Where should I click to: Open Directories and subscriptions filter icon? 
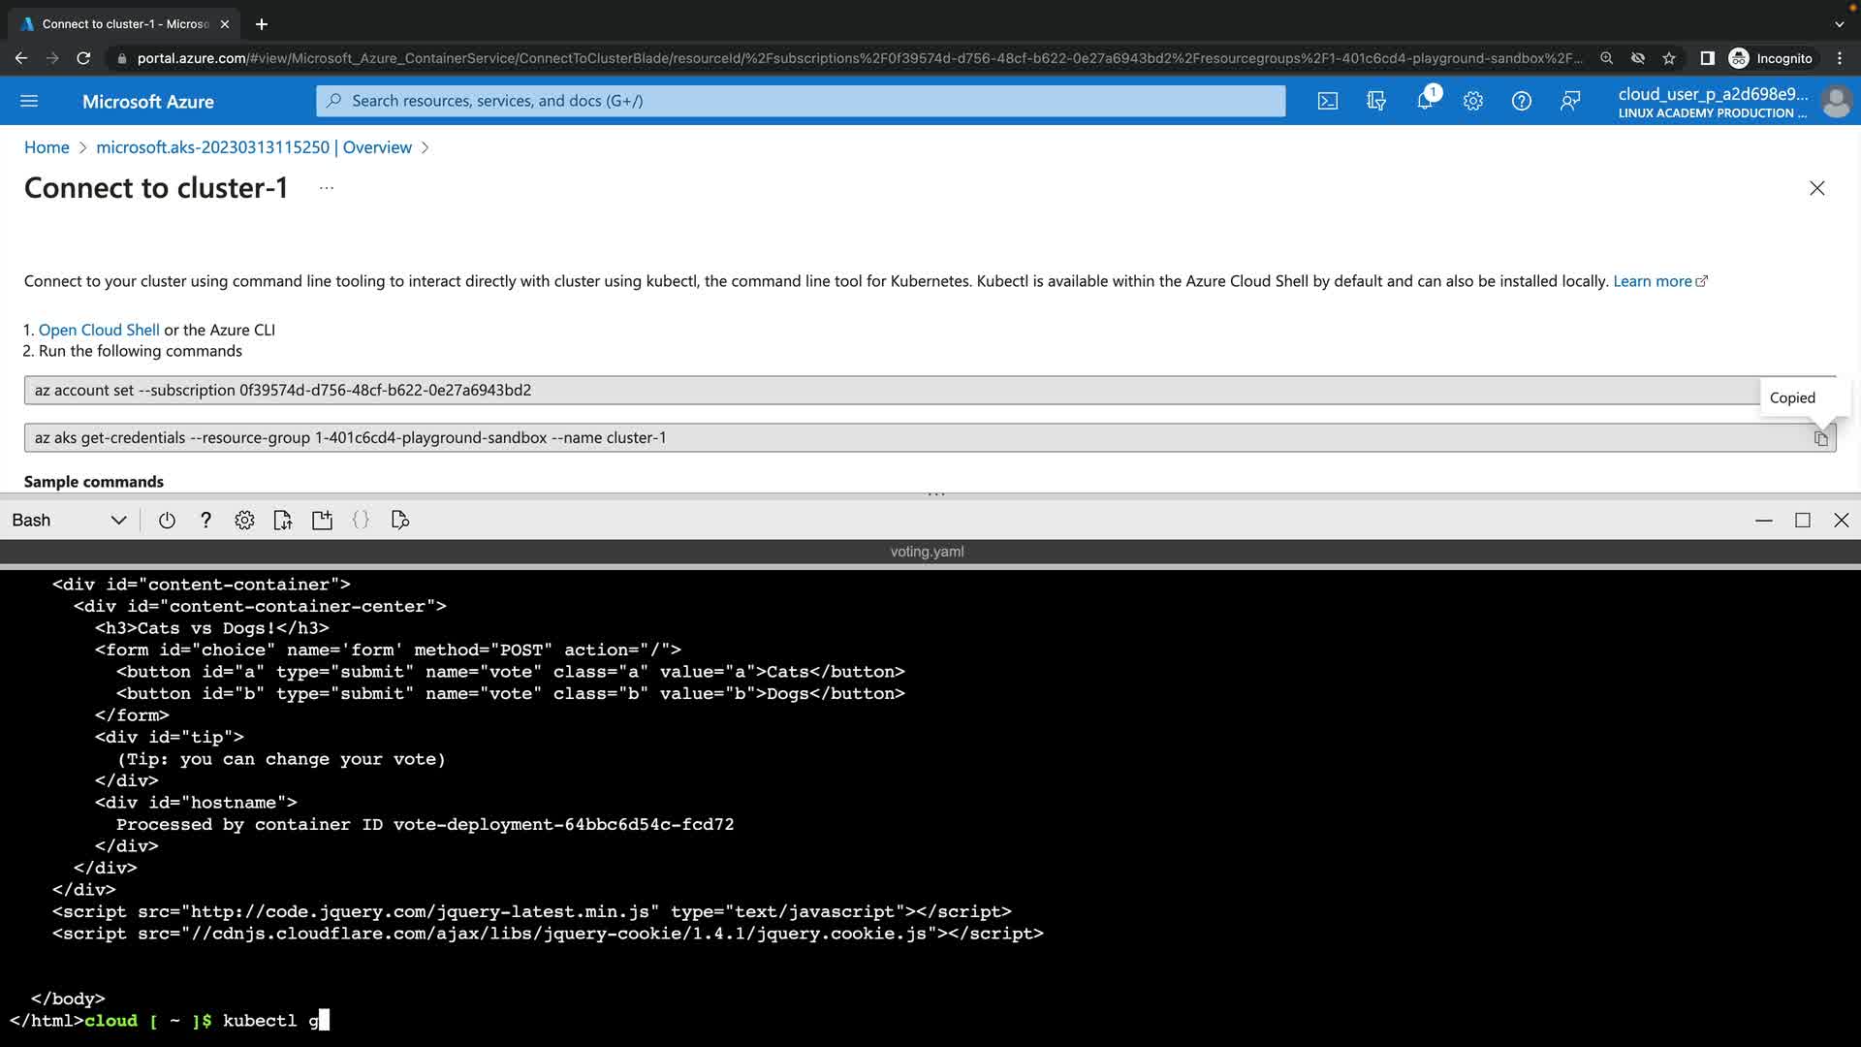pyautogui.click(x=1375, y=101)
